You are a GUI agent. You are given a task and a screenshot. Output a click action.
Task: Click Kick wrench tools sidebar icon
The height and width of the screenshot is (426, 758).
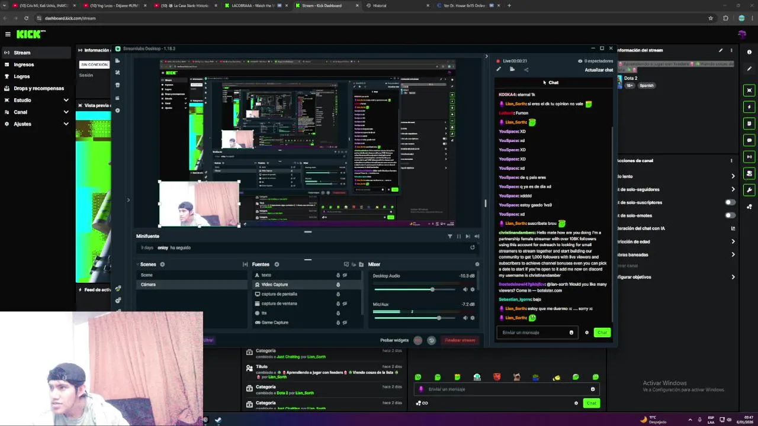click(750, 190)
